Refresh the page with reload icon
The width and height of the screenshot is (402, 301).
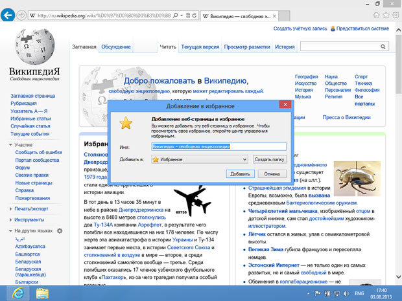click(x=195, y=16)
